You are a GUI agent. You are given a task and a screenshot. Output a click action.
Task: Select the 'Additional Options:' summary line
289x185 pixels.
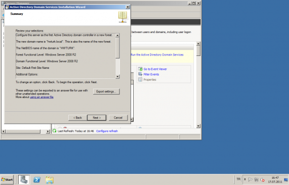tap(27, 74)
